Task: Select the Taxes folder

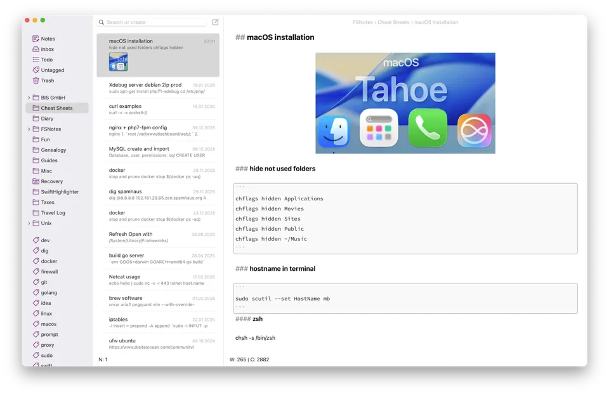Action: coord(57,202)
